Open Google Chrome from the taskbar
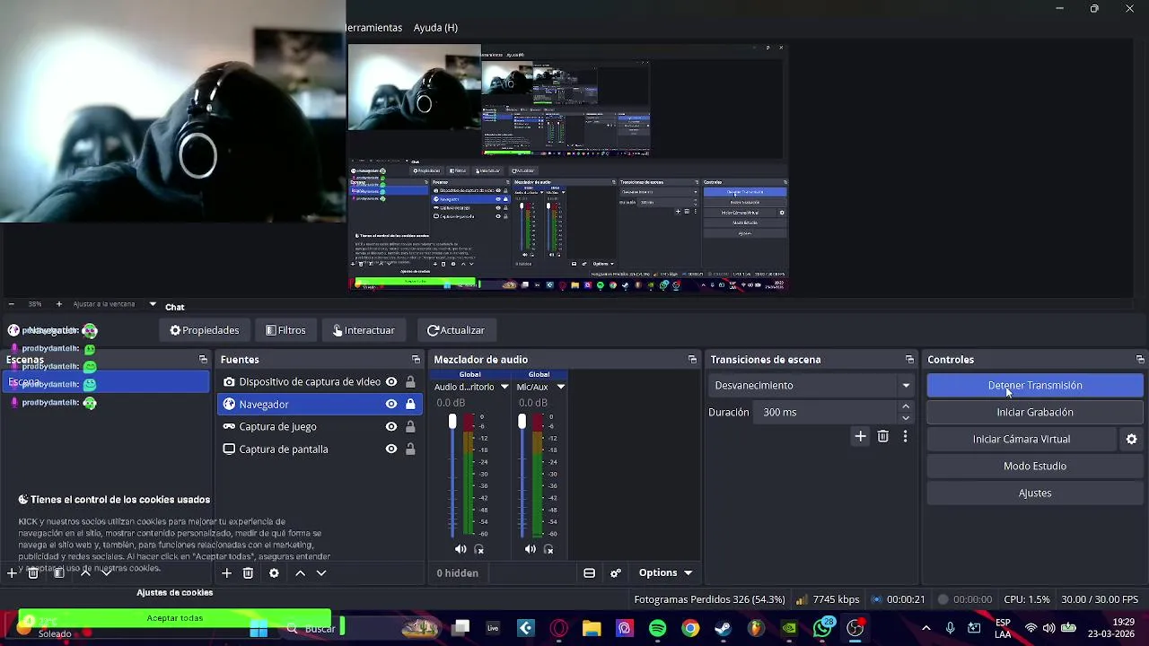 (690, 628)
